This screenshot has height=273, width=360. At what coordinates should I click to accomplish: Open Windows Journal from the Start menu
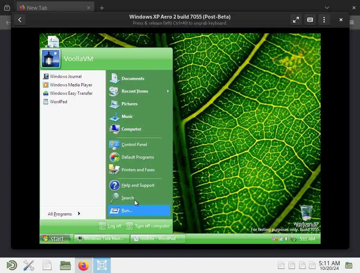62,76
